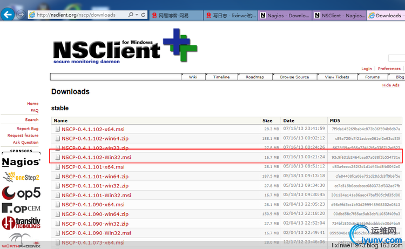This screenshot has width=405, height=249.
Task: Click file icon beside NSCP-0.4.1.090-x64.msi
Action: (58, 204)
